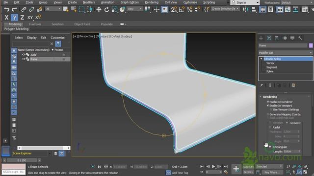Click the Mirror tool icon

pyautogui.click(x=245, y=9)
